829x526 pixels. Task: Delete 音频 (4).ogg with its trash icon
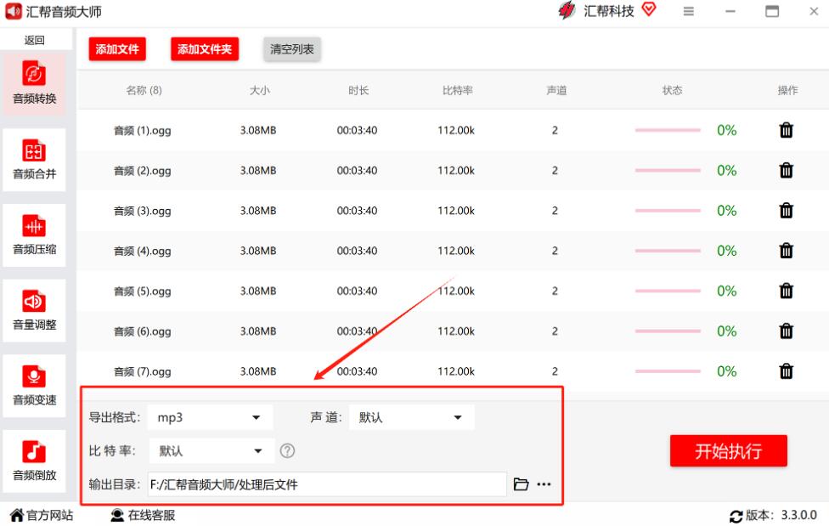coord(787,251)
